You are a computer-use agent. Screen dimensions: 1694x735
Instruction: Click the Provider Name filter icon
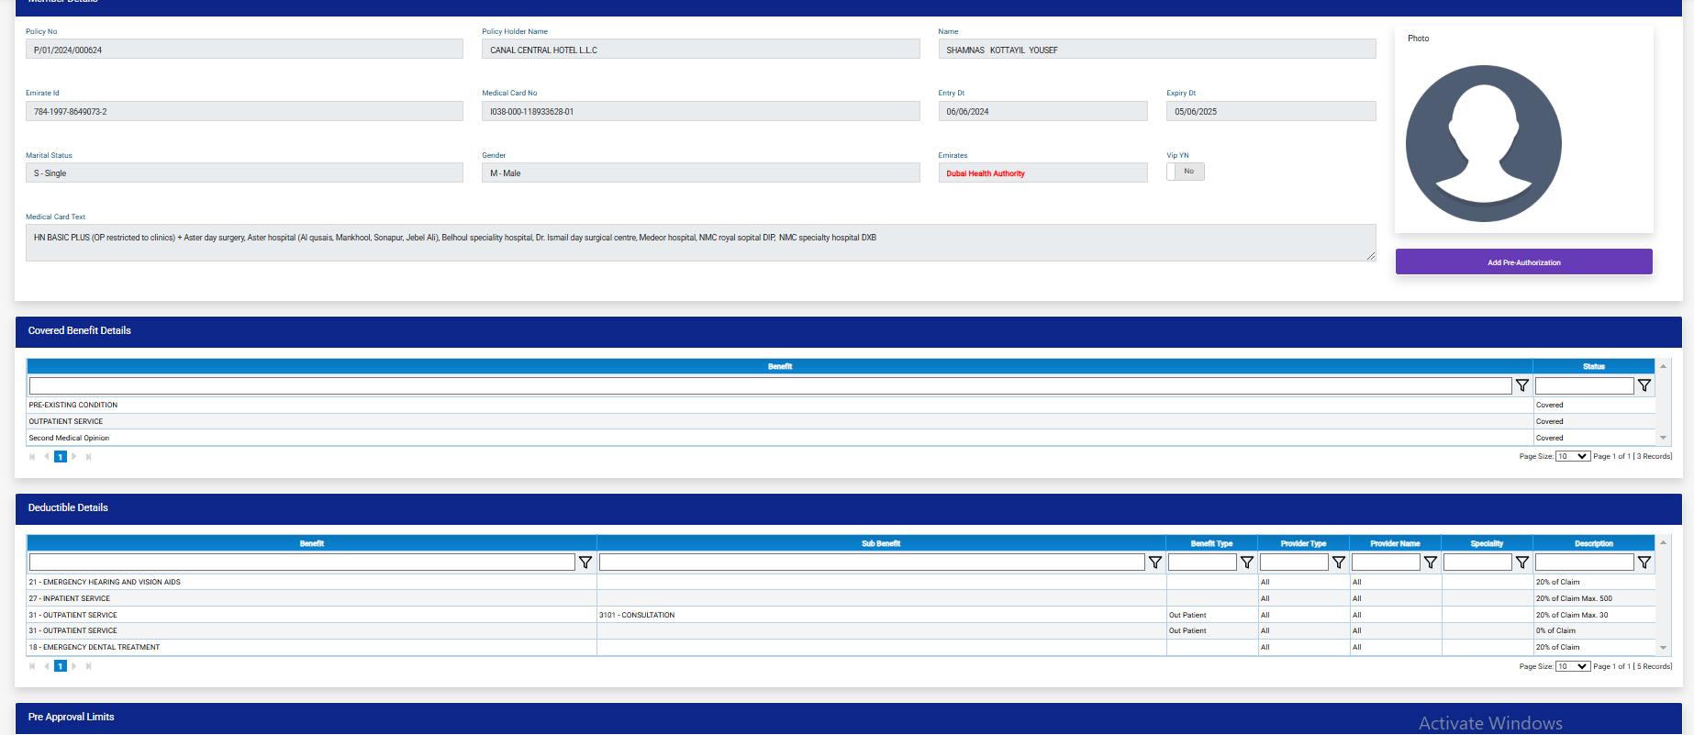click(x=1431, y=562)
